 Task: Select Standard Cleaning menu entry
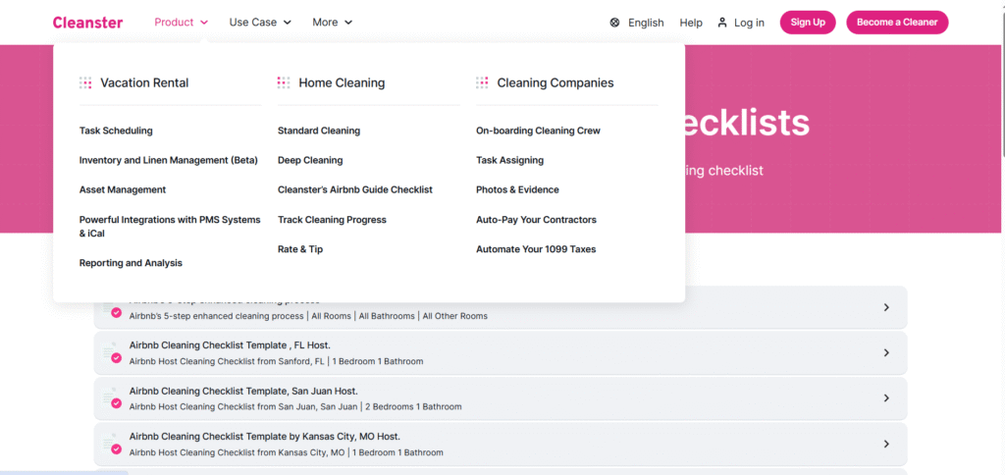click(x=319, y=131)
